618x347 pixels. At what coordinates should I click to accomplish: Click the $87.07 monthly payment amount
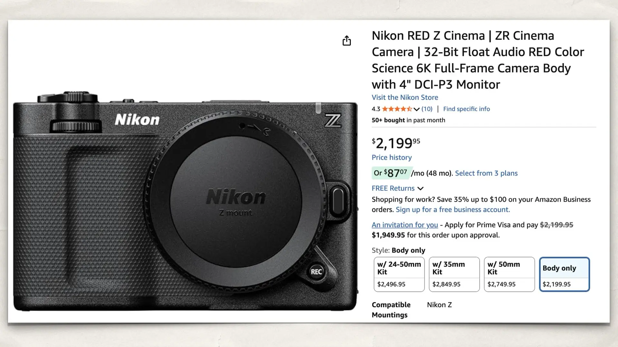[x=394, y=173]
